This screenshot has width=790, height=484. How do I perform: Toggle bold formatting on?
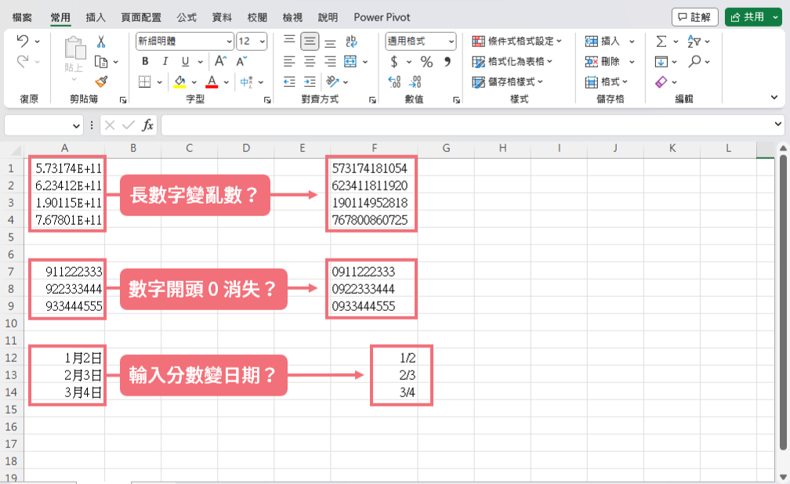[x=145, y=60]
